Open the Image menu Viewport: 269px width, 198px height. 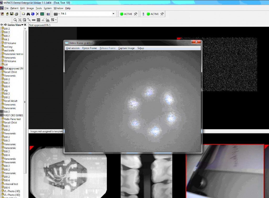[x=30, y=8]
